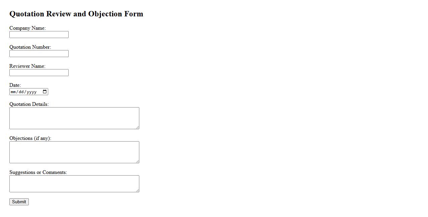Screen dimensions: 428x217
Task: Click the "Quotation Number:" label text
Action: (30, 47)
